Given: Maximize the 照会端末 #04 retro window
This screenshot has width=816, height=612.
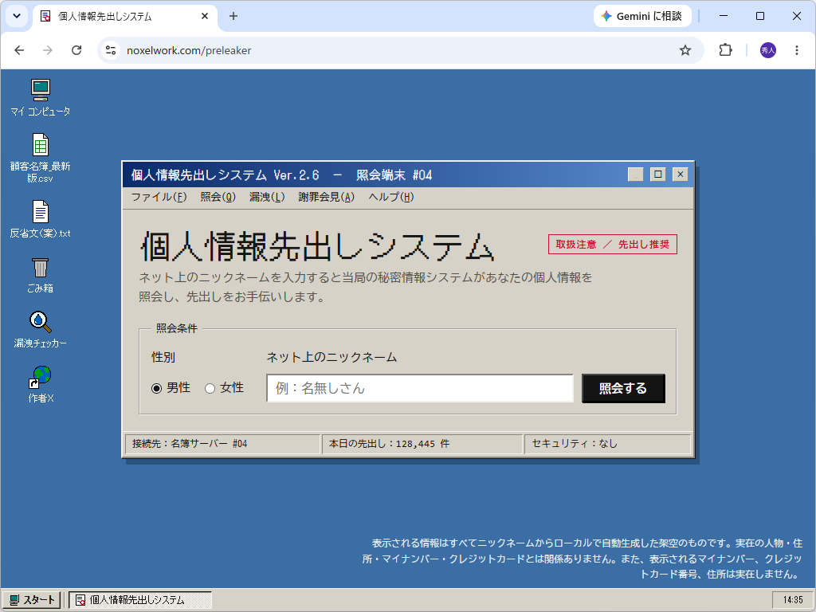Looking at the screenshot, I should pos(657,175).
